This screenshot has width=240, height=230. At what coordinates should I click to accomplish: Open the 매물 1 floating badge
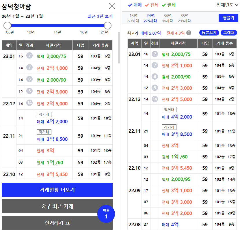pyautogui.click(x=106, y=214)
